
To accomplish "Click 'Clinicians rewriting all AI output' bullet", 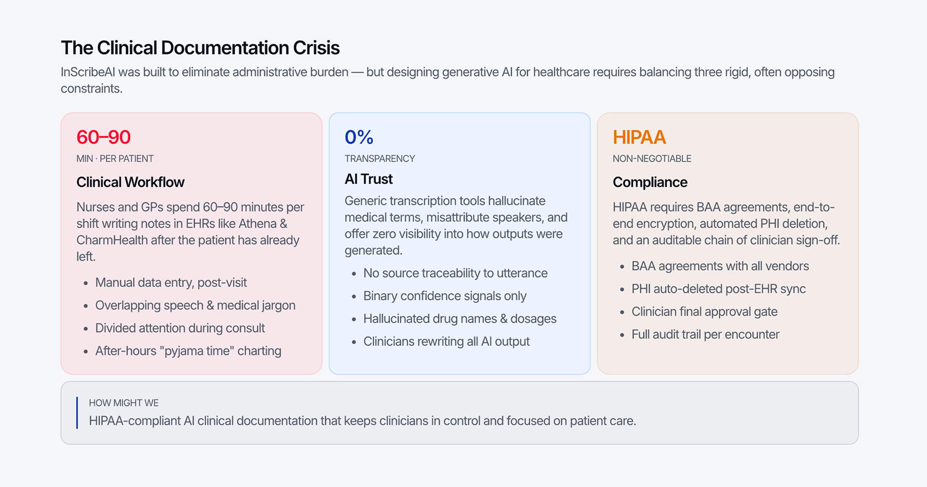I will pyautogui.click(x=447, y=341).
